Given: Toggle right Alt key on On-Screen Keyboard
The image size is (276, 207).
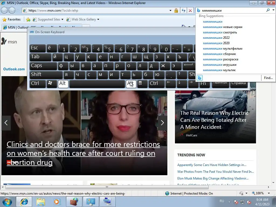Looking at the screenshot, I should 131,84.
